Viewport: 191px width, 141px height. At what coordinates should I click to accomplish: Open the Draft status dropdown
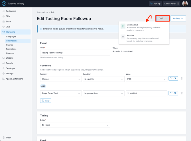click(162, 19)
